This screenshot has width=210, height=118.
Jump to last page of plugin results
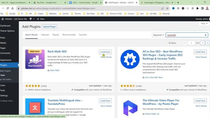(x=207, y=43)
